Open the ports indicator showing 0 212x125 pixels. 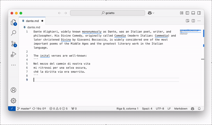point(74,109)
